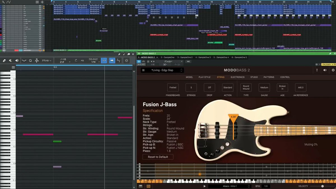Viewport: 336px width, 189px height.
Task: Click the 440.0 A4 reference field
Action: (x=301, y=88)
